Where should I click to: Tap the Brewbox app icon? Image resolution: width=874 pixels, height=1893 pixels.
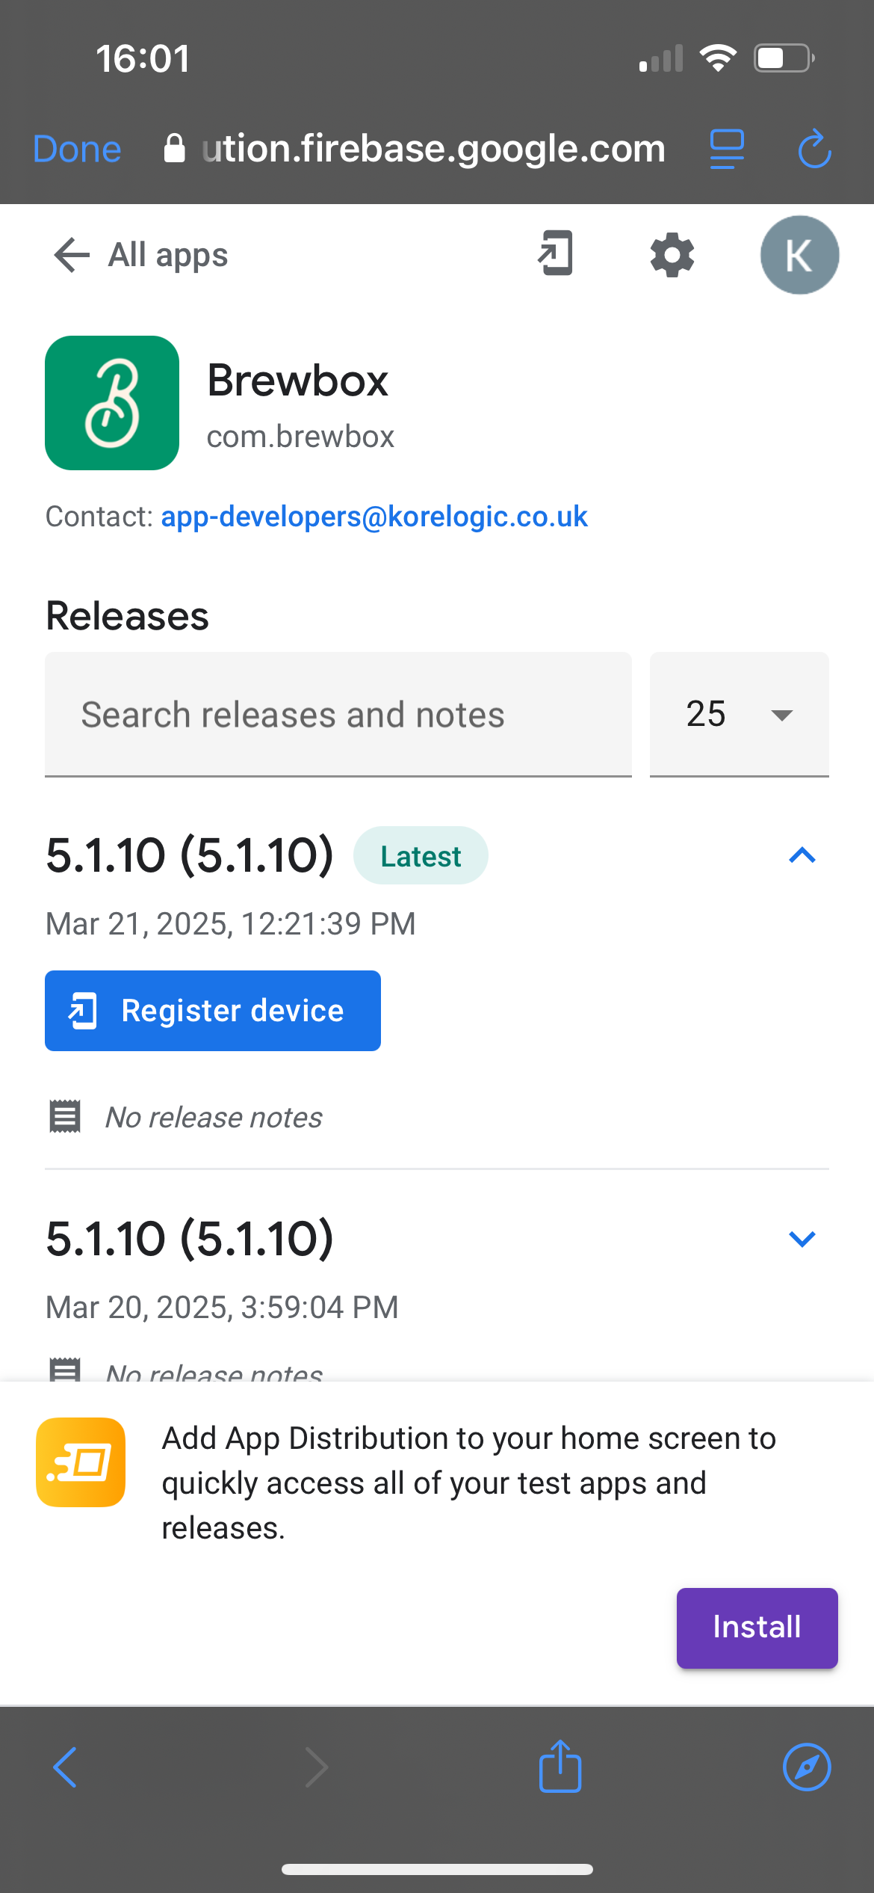112,403
